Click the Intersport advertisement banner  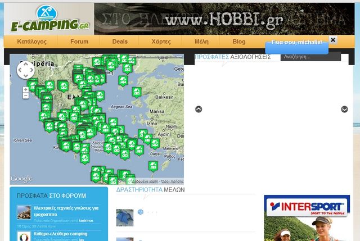(x=307, y=218)
